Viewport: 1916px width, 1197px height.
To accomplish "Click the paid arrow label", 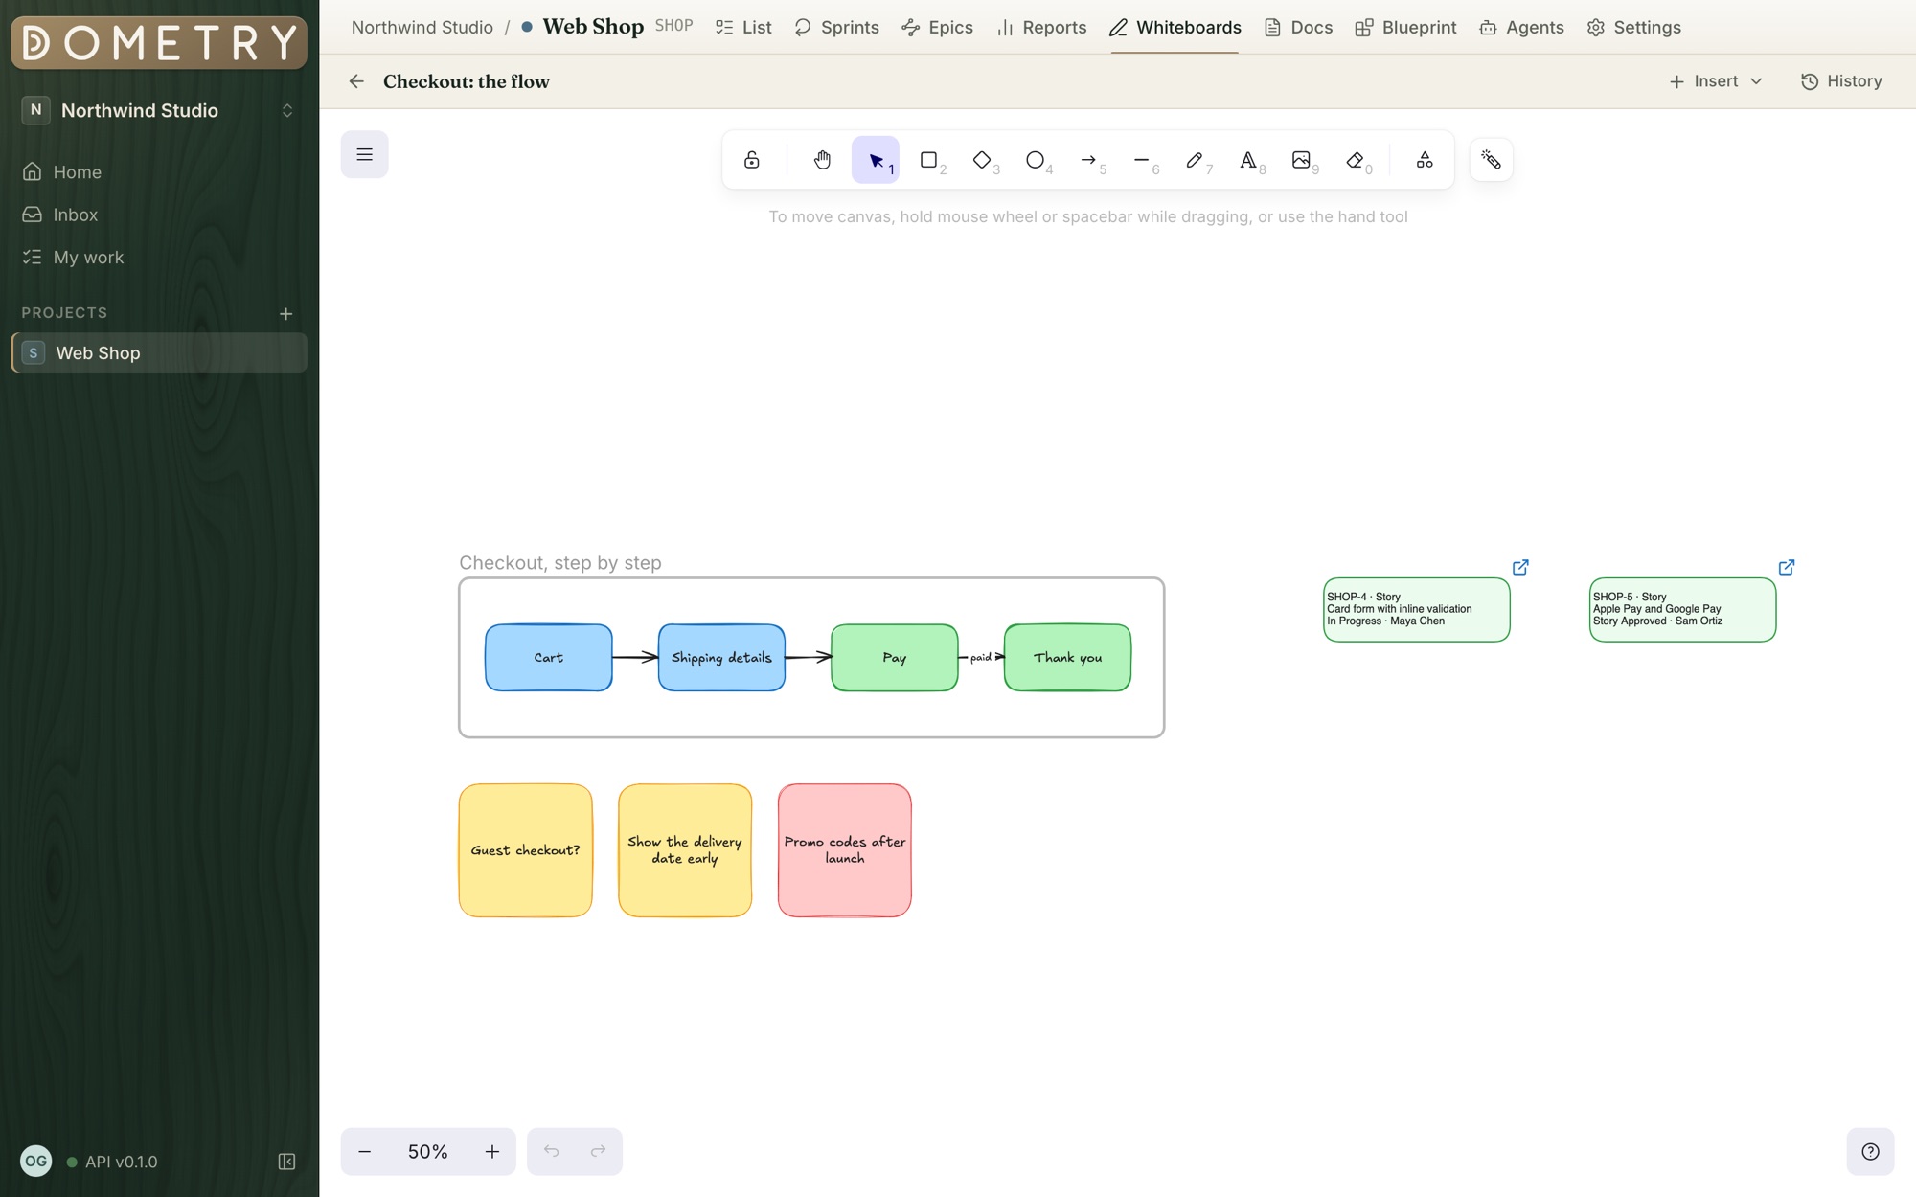I will pos(981,657).
